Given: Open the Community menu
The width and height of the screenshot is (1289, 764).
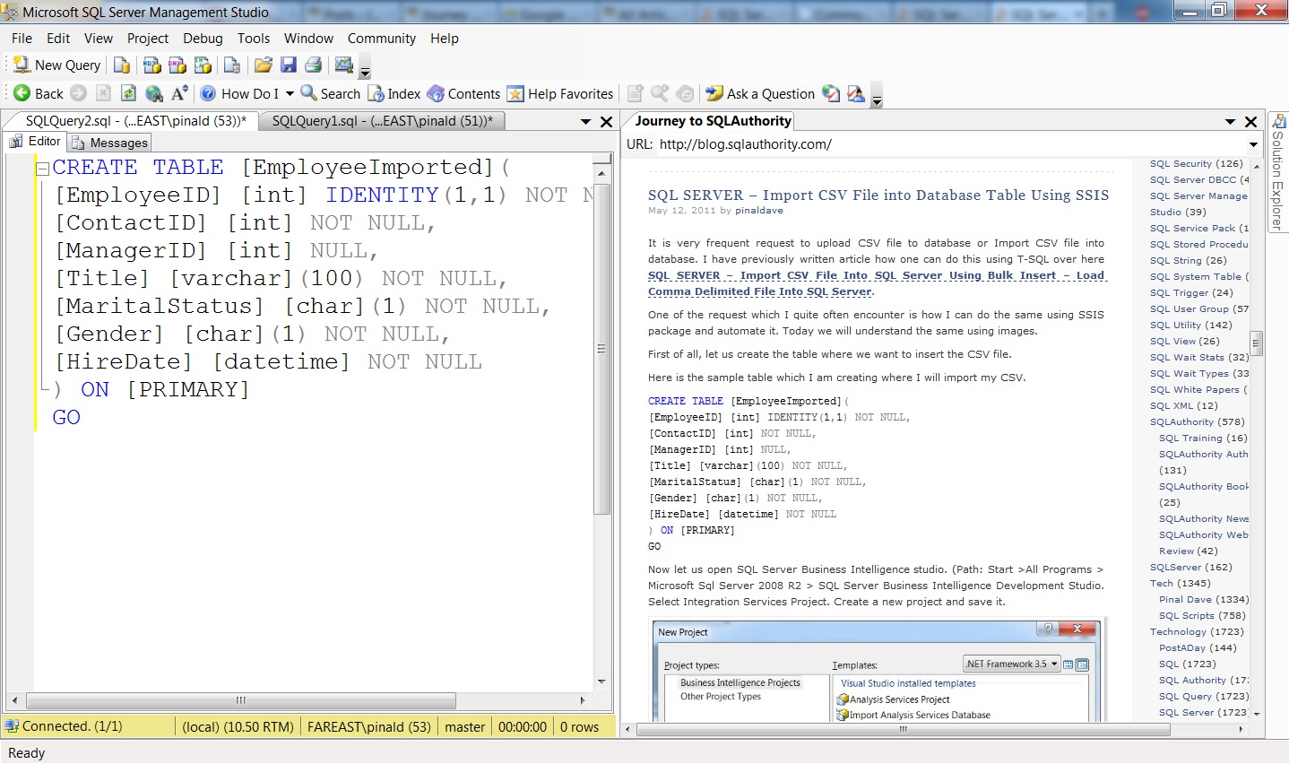Looking at the screenshot, I should [x=382, y=39].
